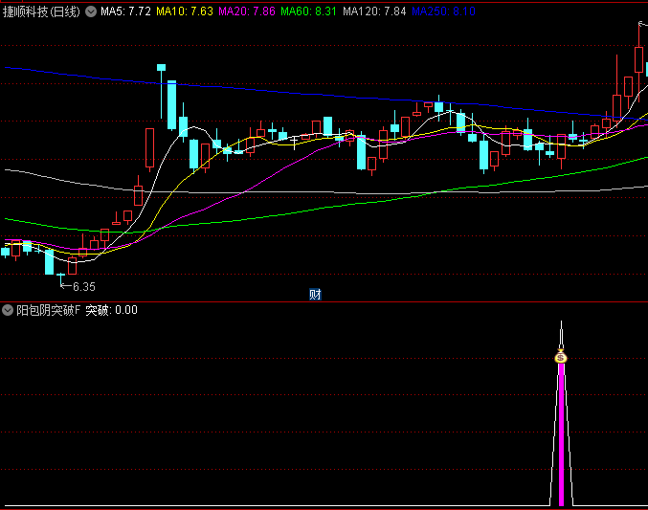Click the blue MA250: 8.10 label
The height and width of the screenshot is (510, 648).
pos(443,11)
